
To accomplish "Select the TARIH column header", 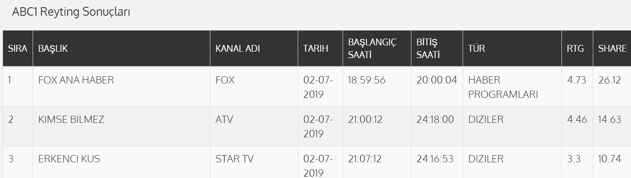I will (x=315, y=48).
